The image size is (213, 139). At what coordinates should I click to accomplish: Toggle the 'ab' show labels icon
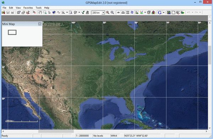(119, 13)
